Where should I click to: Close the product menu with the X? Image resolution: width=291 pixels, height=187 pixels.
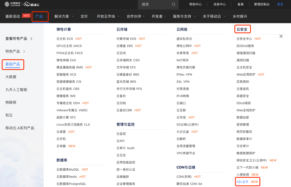coord(281,36)
